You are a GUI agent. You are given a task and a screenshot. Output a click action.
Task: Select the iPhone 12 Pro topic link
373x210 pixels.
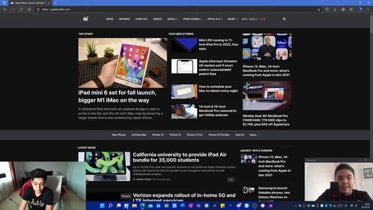click(x=195, y=135)
